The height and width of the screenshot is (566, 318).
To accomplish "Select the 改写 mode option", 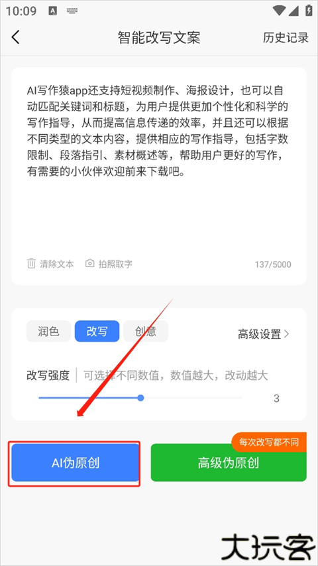I will pyautogui.click(x=97, y=331).
